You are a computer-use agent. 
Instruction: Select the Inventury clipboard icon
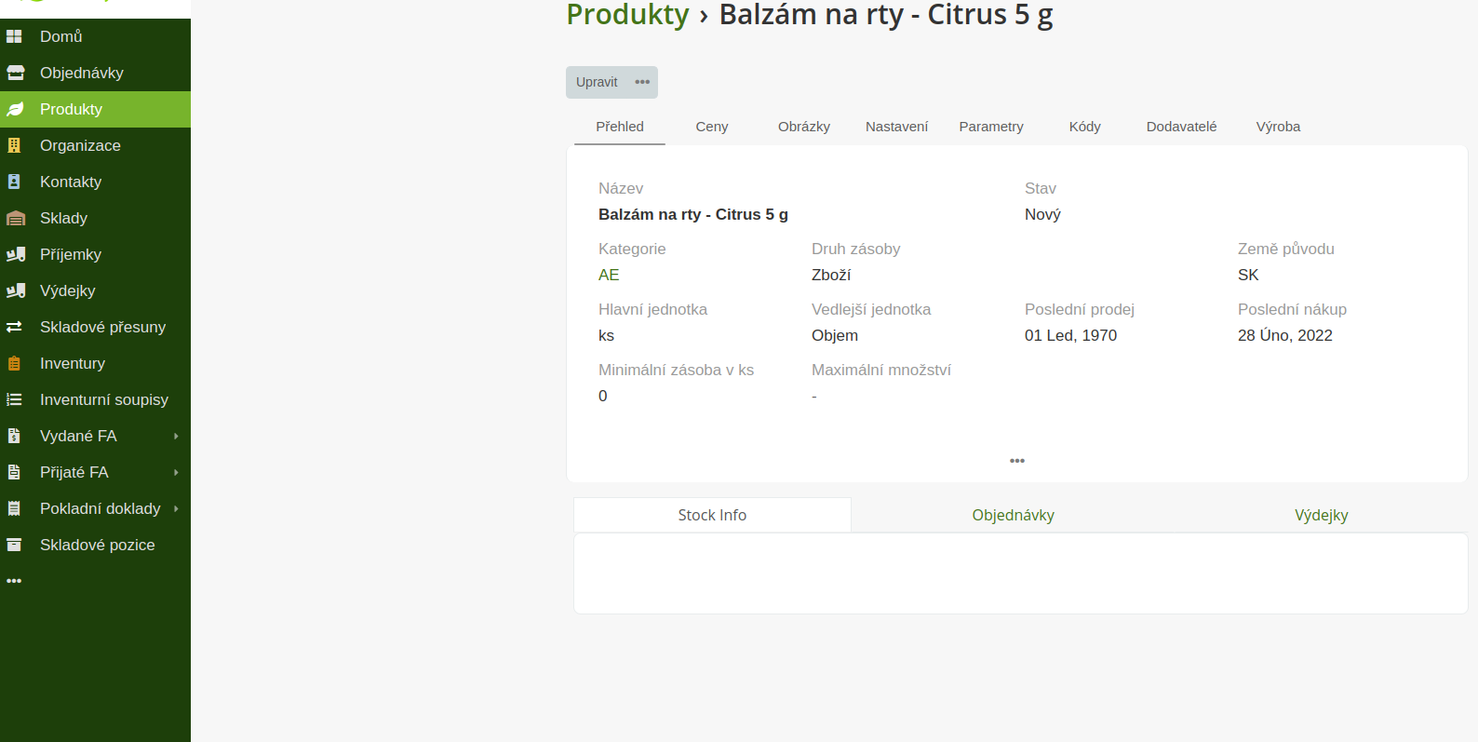tap(14, 363)
